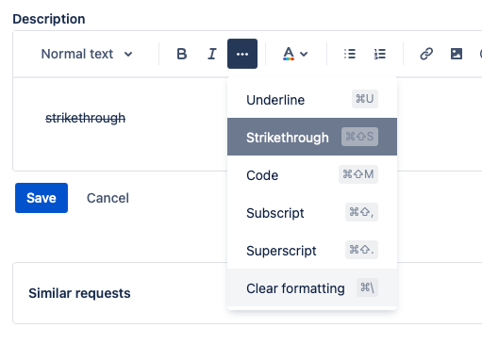The height and width of the screenshot is (344, 482).
Task: Choose Superscript in the dropdown
Action: tap(312, 250)
